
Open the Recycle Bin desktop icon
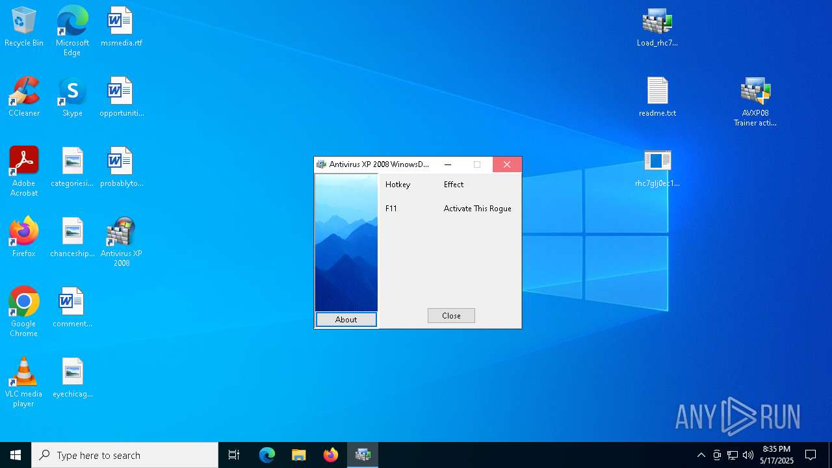(24, 27)
